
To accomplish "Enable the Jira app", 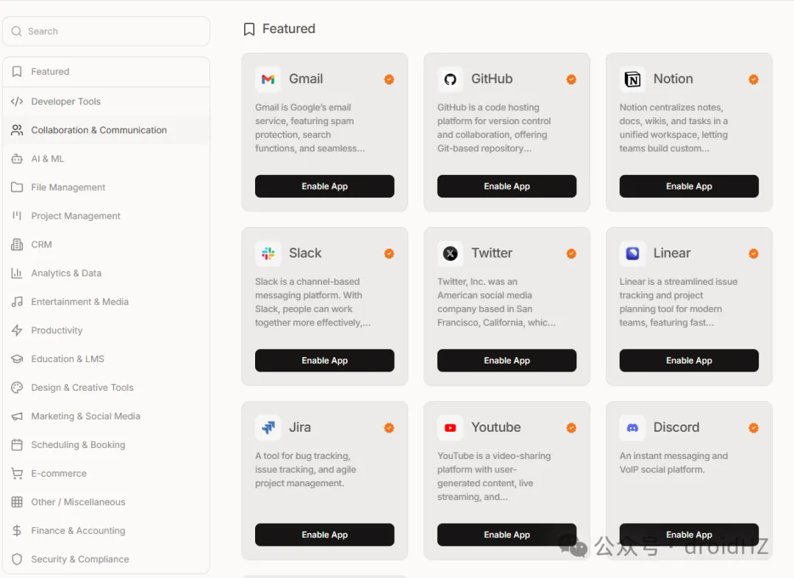I will coord(324,535).
